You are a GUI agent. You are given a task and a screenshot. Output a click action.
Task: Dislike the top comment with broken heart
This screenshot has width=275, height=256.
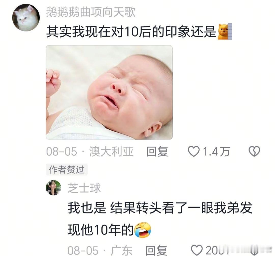[254, 152]
